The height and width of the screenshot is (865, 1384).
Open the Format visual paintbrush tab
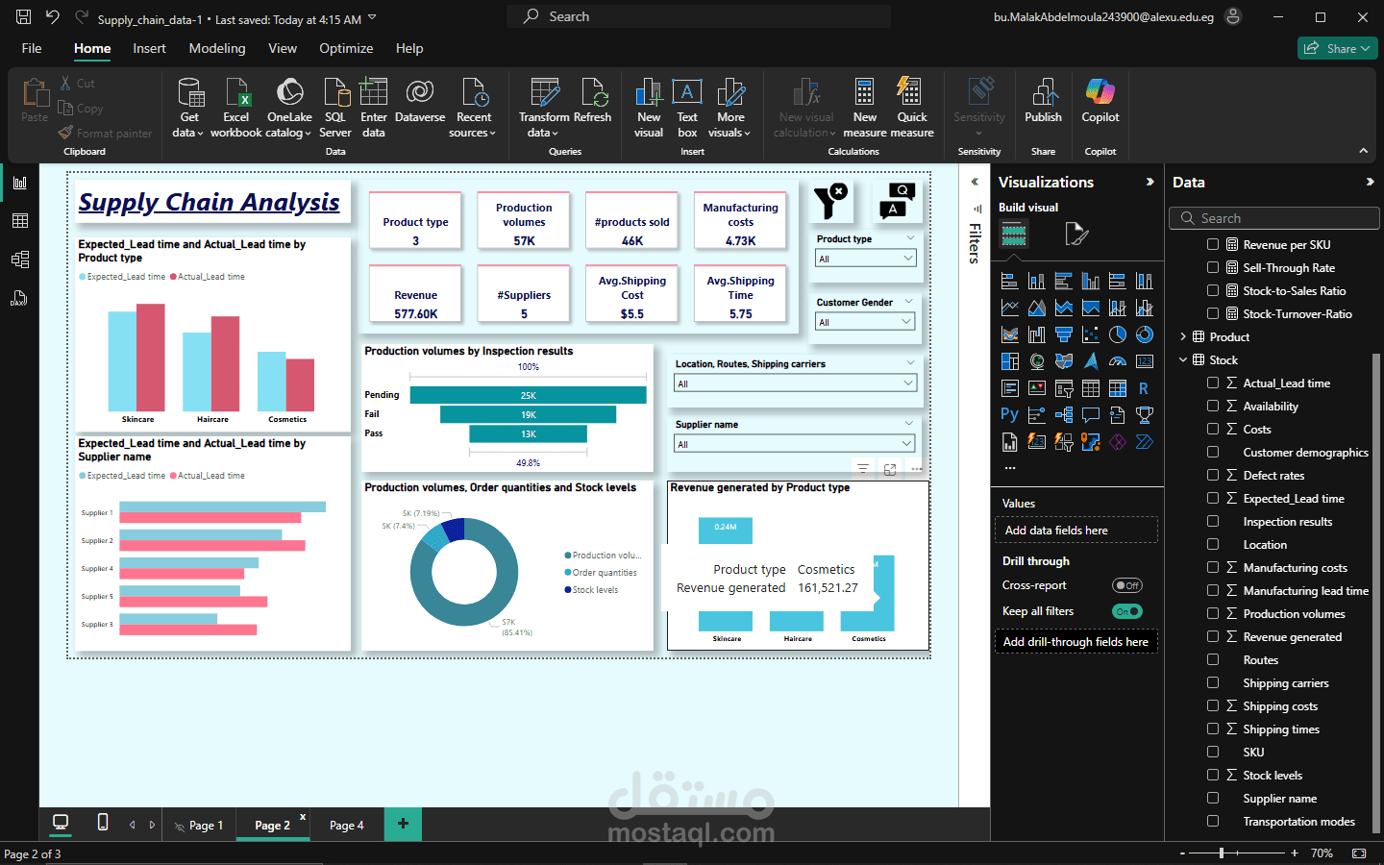tap(1076, 234)
